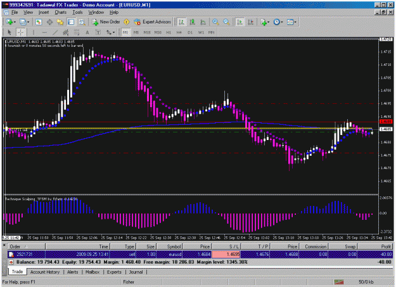This screenshot has width=396, height=287.
Task: Open a new chart with the toolbar icon
Action: tap(9, 22)
